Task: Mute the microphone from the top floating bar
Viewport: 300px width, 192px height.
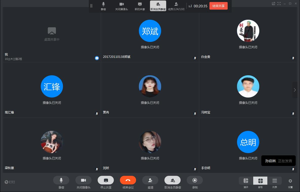Action: [103, 6]
